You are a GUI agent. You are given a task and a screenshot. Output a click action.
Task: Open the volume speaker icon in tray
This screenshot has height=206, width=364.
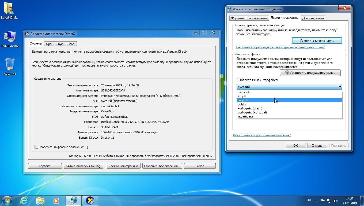pyautogui.click(x=336, y=201)
